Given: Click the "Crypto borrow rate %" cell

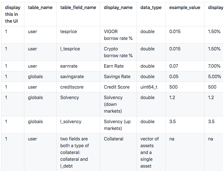Looking at the screenshot, I should 118,52.
